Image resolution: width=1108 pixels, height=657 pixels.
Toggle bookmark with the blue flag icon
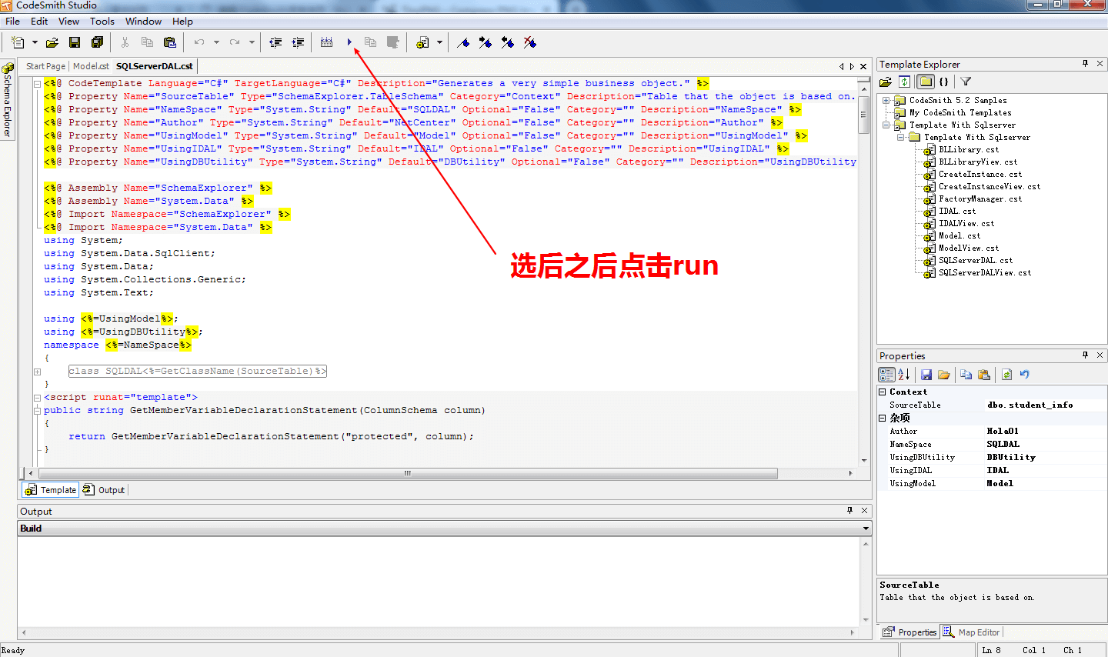[463, 42]
